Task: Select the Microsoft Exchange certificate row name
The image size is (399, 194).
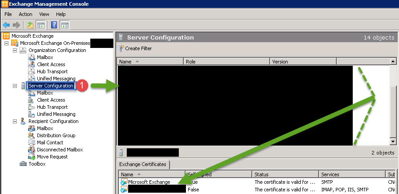Action: coord(149,182)
